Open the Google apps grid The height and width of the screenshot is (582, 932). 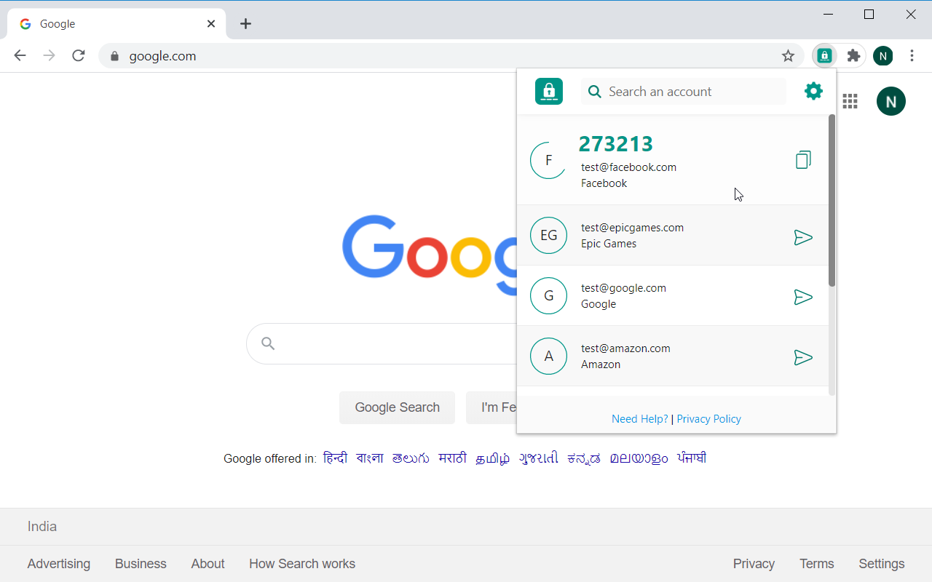tap(850, 101)
